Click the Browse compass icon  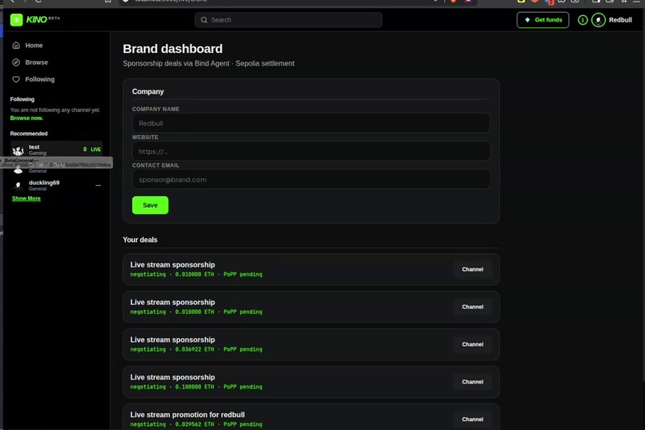(16, 62)
